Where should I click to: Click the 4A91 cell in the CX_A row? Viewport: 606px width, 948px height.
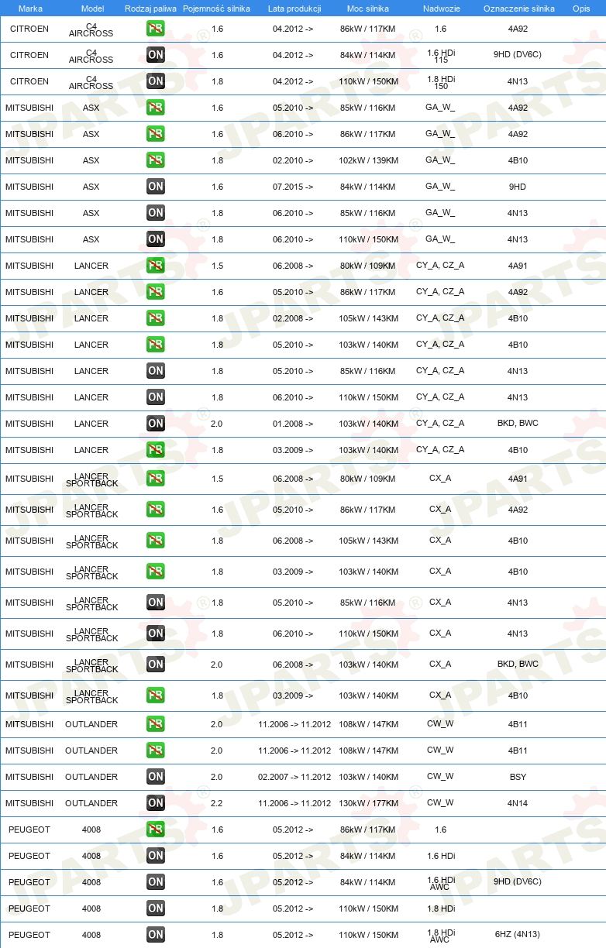[518, 479]
